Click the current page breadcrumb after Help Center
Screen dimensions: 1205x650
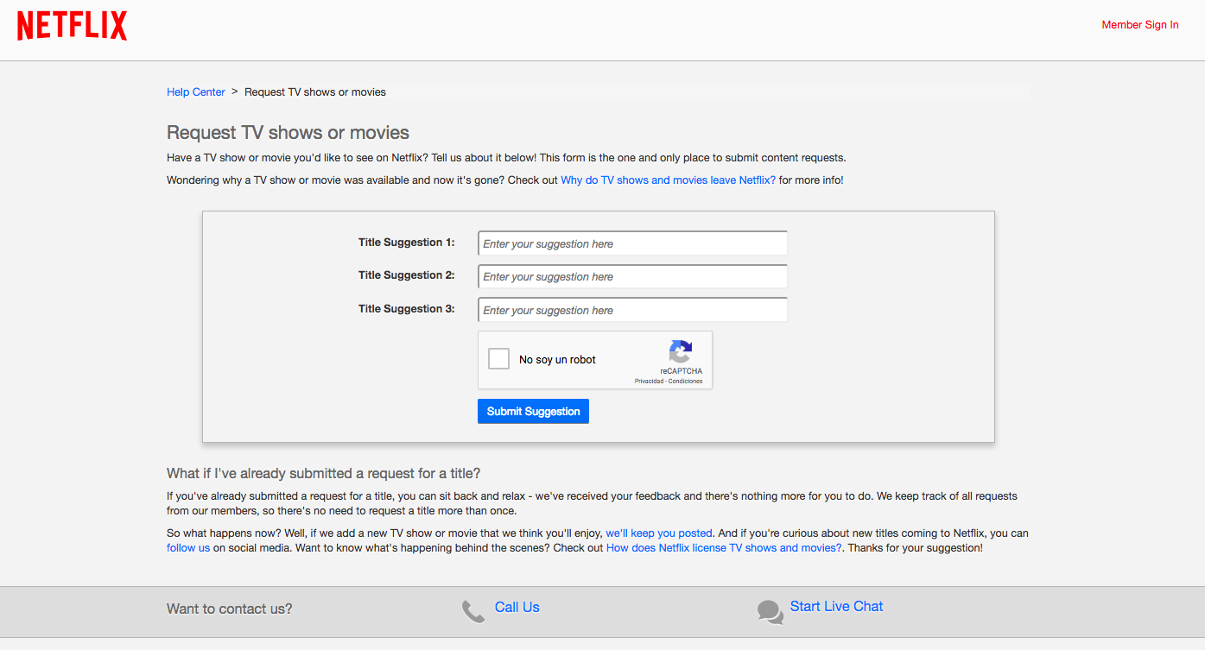pos(314,92)
